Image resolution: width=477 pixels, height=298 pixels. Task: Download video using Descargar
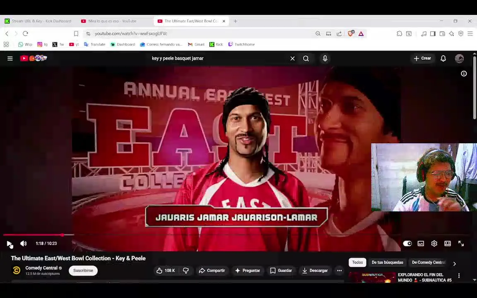click(x=315, y=271)
